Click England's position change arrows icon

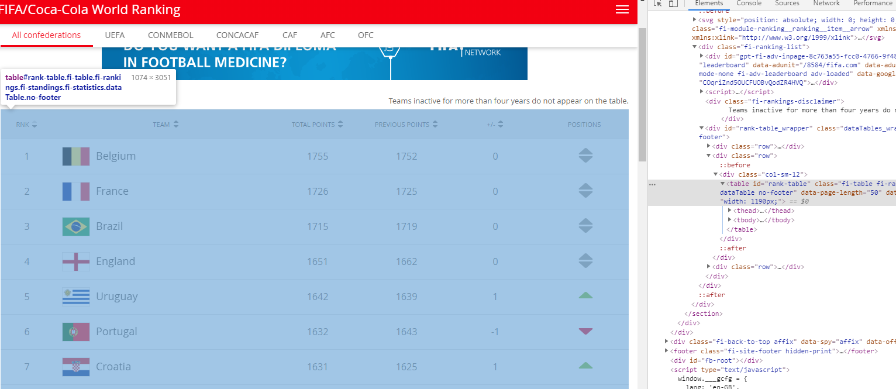click(x=585, y=261)
